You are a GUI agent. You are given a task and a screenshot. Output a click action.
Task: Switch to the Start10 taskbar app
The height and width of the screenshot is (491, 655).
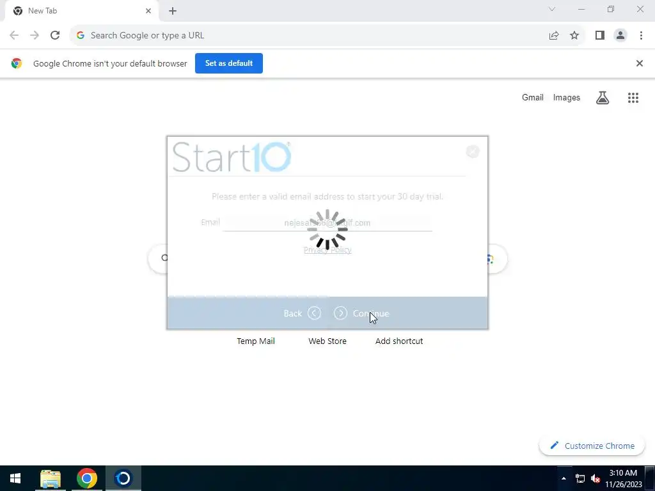click(x=123, y=478)
